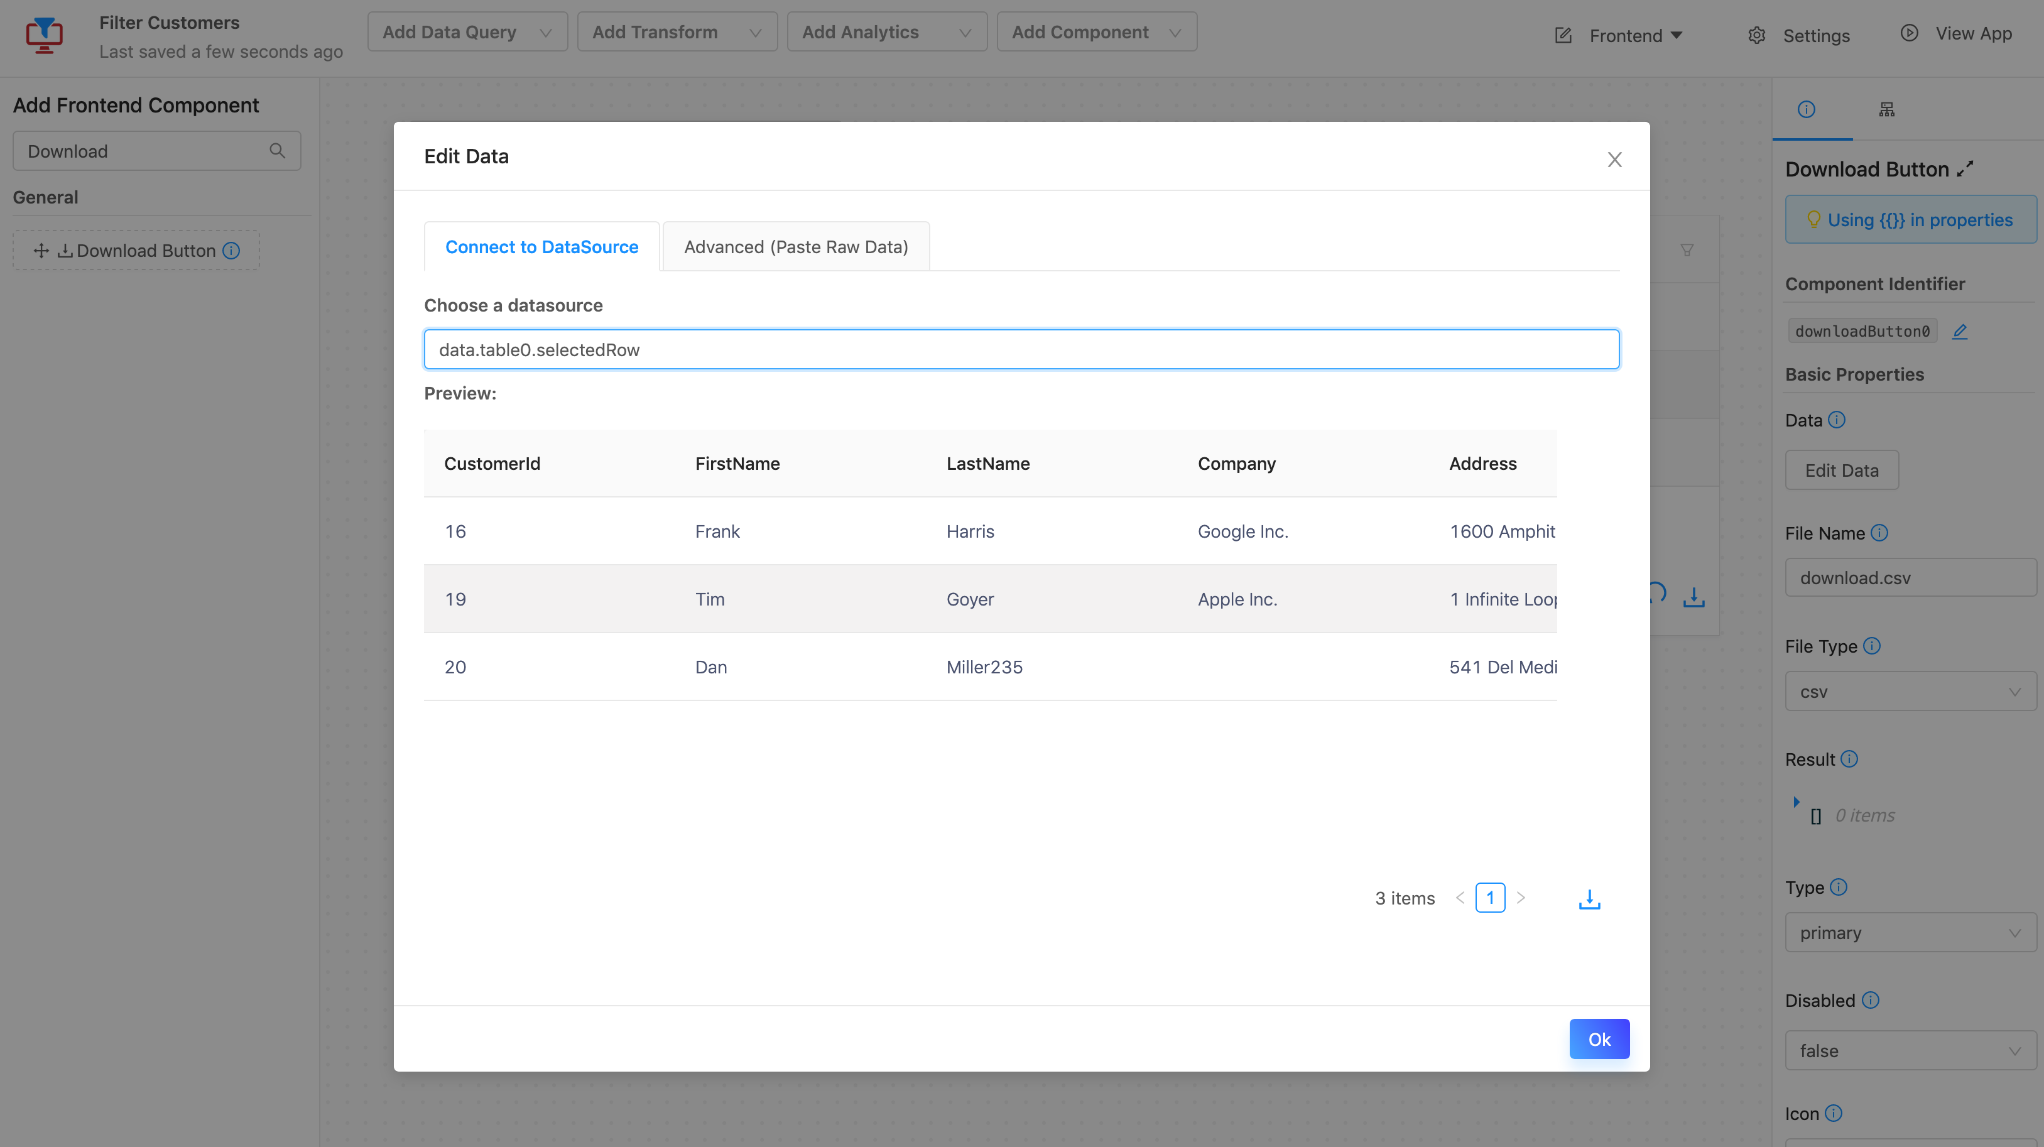
Task: Click the View App play icon
Action: click(1909, 33)
